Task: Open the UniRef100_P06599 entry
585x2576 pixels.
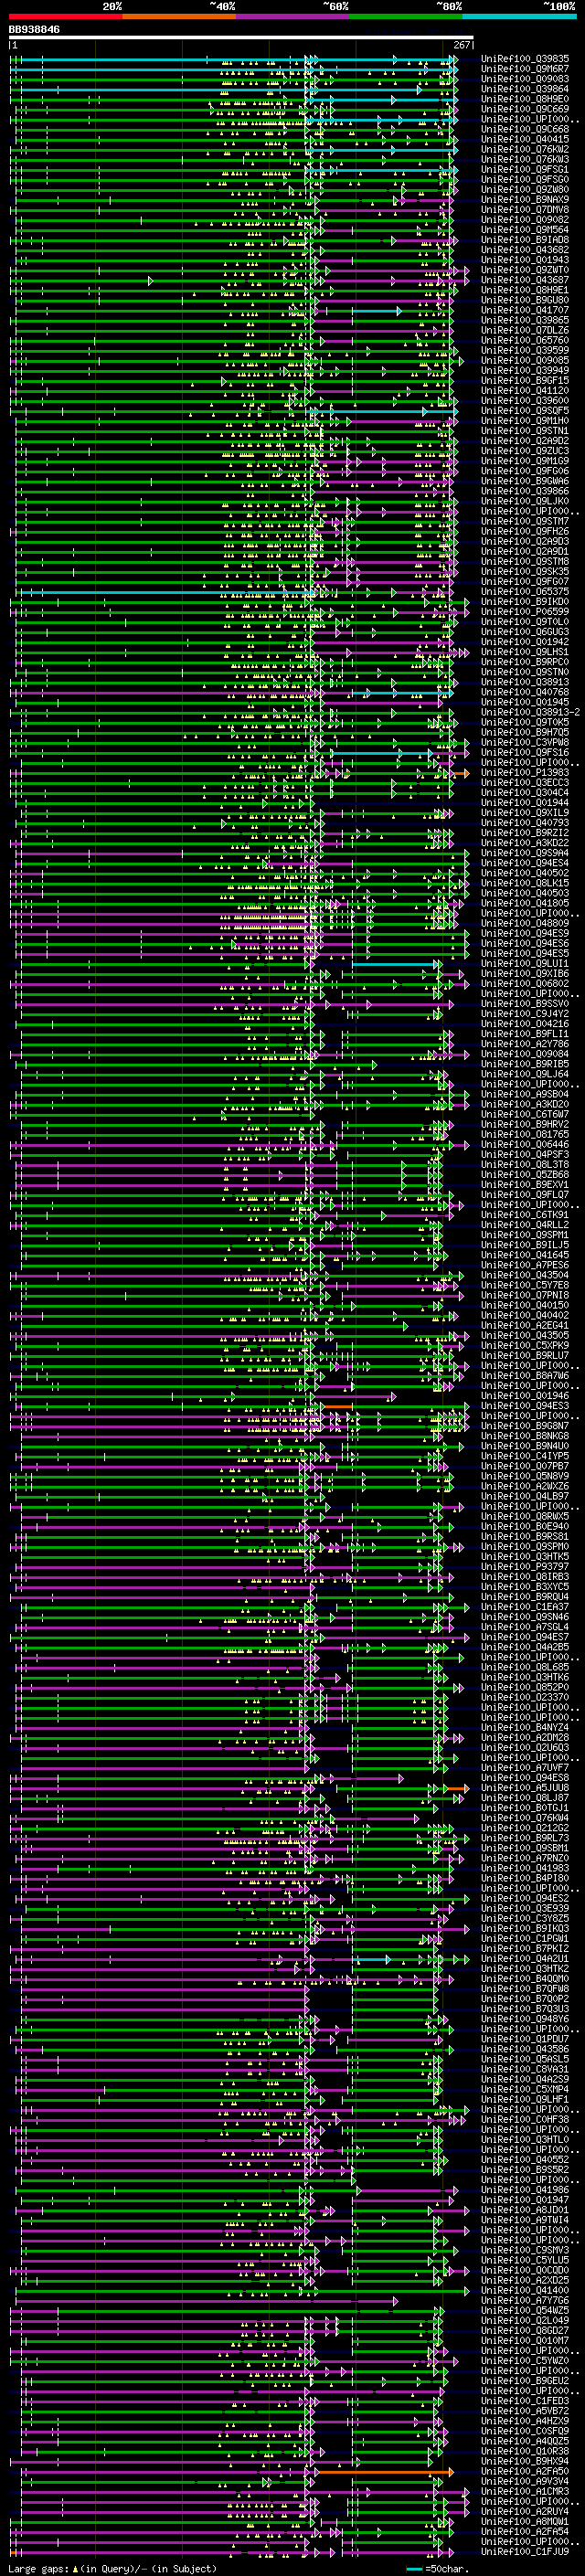Action: [x=525, y=612]
